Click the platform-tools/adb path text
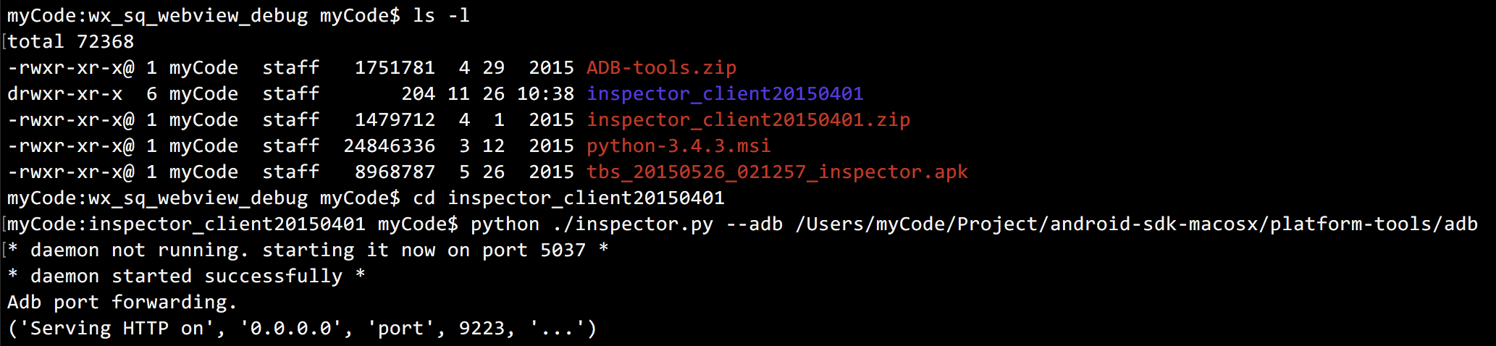Viewport: 1496px width, 346px height. 1374,224
